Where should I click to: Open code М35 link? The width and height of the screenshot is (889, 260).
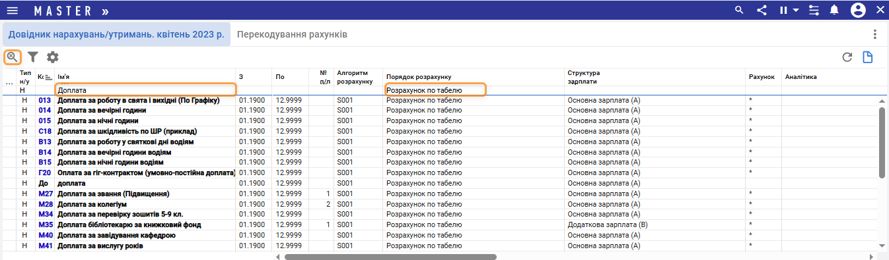(x=46, y=224)
